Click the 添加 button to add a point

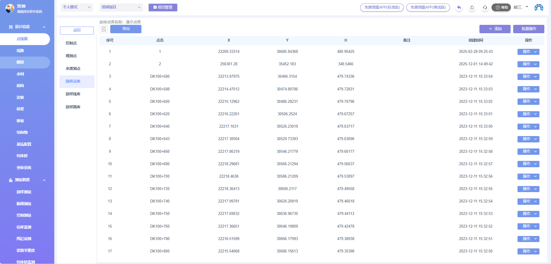pos(495,29)
